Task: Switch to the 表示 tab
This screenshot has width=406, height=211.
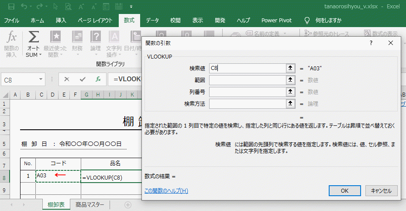Action: tap(198, 21)
